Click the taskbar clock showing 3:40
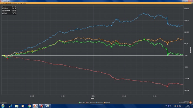Screen dimensions: 193x108 187,106
